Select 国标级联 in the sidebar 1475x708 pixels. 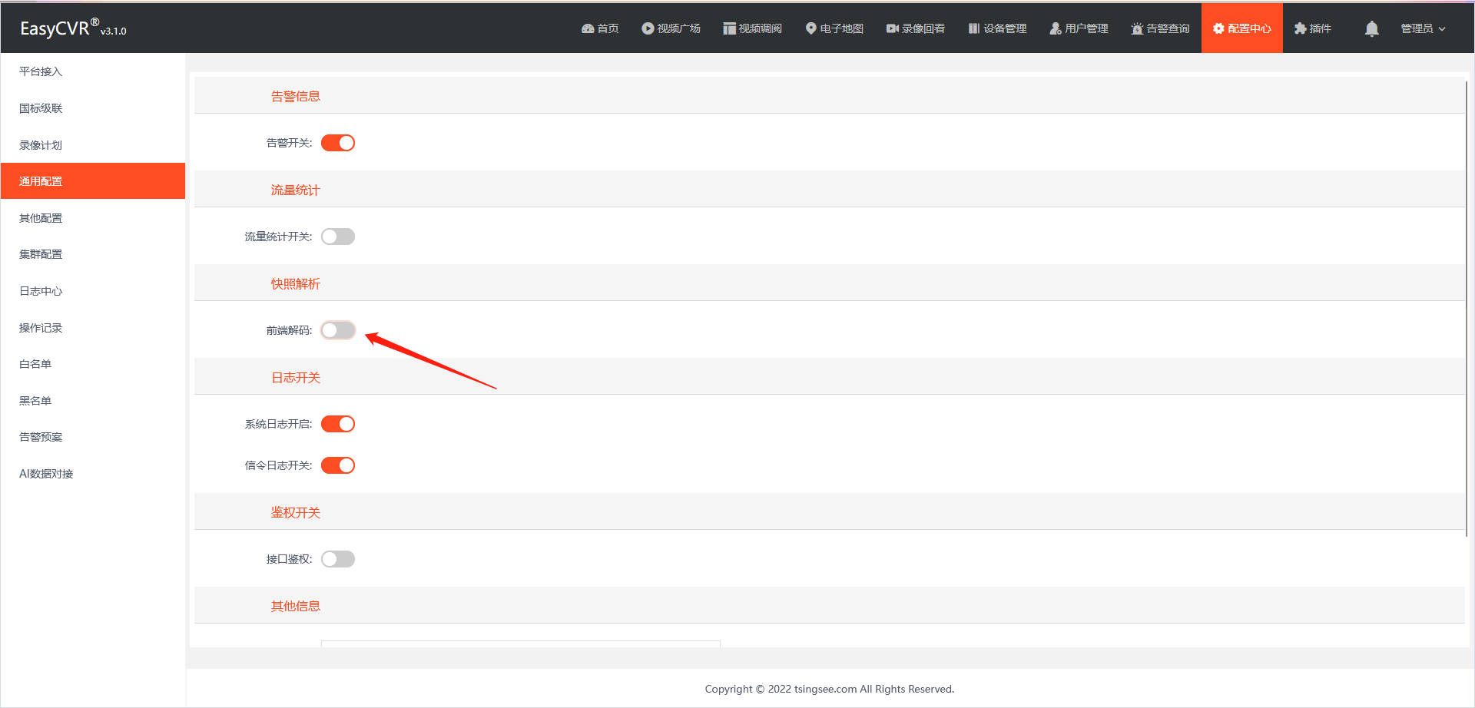[93, 108]
